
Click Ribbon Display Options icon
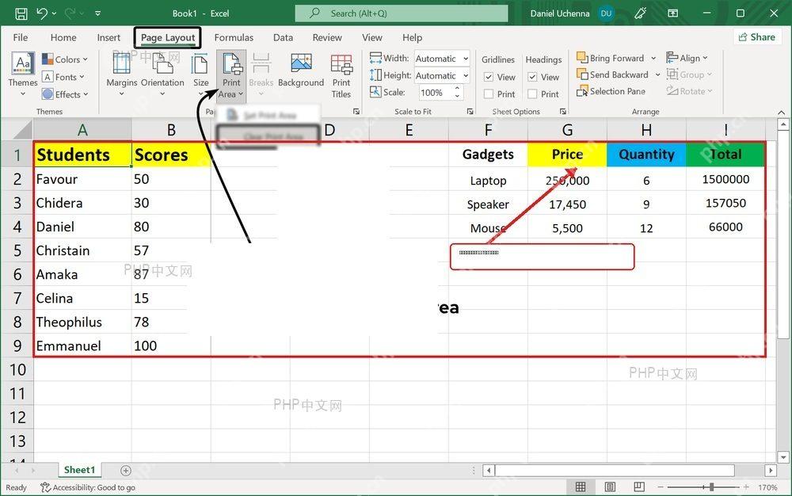672,13
